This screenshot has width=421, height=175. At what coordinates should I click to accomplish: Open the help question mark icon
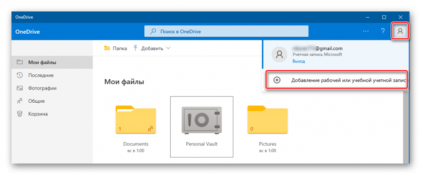coord(382,31)
